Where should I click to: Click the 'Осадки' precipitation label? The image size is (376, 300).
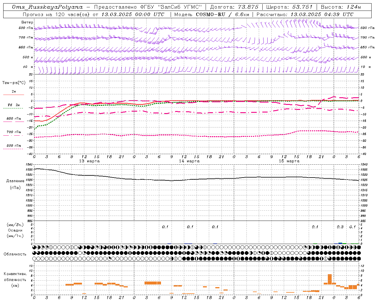point(15,230)
